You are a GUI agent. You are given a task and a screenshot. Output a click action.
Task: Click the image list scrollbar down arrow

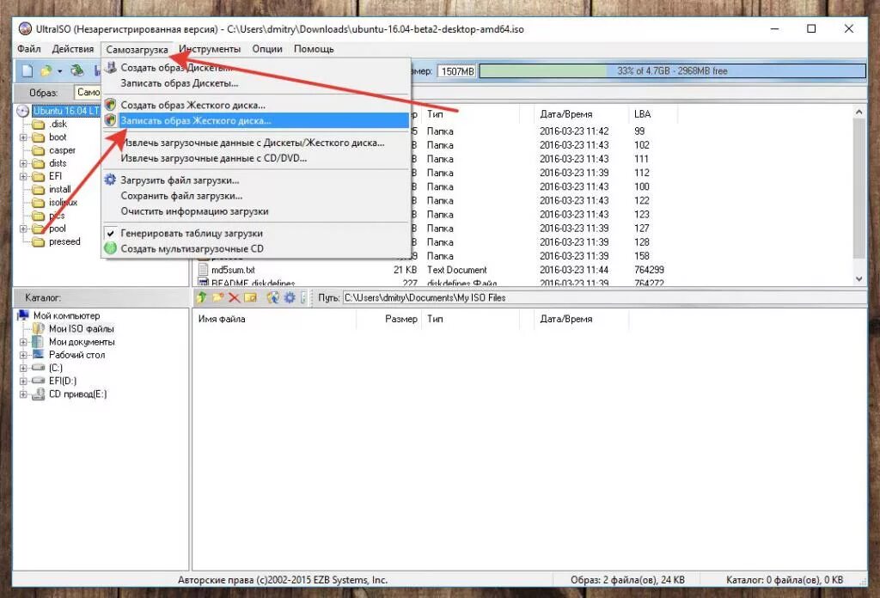click(859, 278)
